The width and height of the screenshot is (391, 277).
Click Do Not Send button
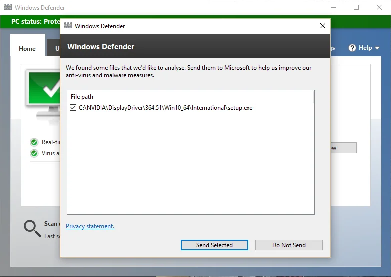(289, 245)
